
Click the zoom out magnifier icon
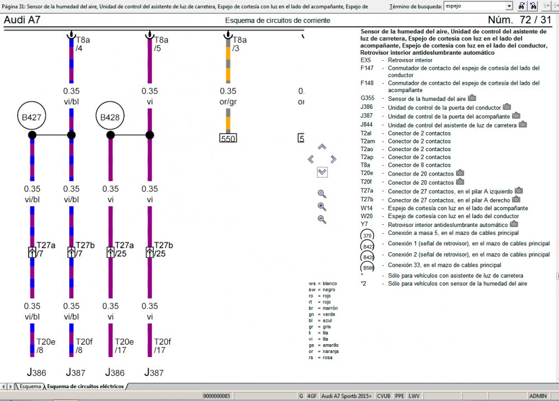point(322,220)
